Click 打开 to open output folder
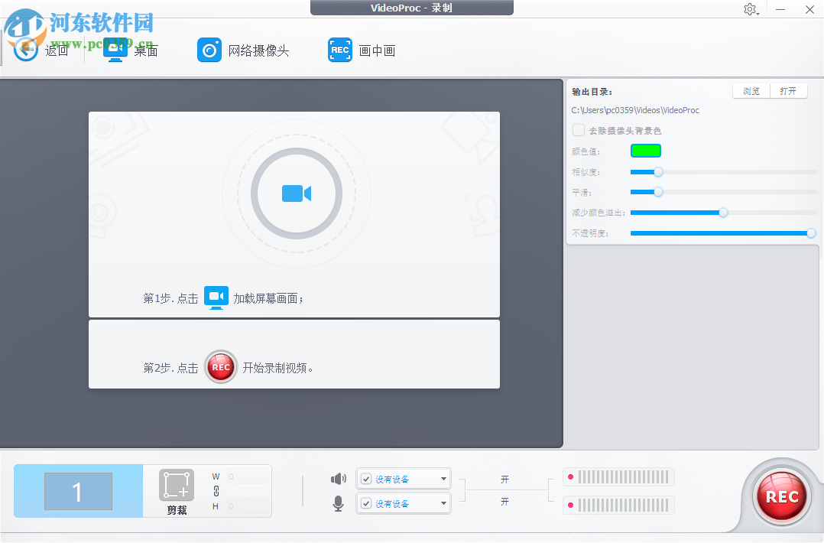 pyautogui.click(x=788, y=90)
